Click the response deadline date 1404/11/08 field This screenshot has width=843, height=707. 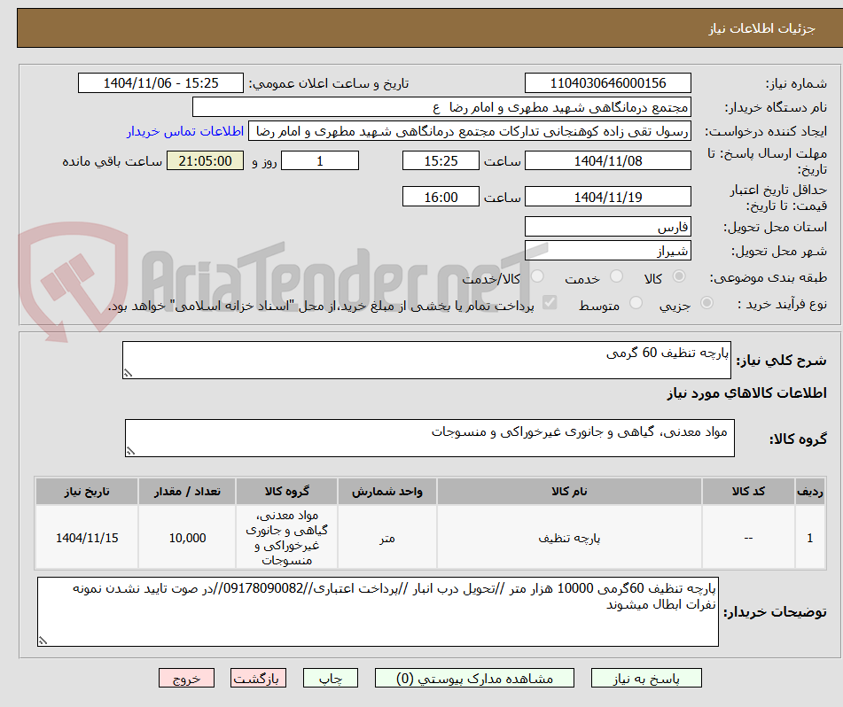pos(607,160)
